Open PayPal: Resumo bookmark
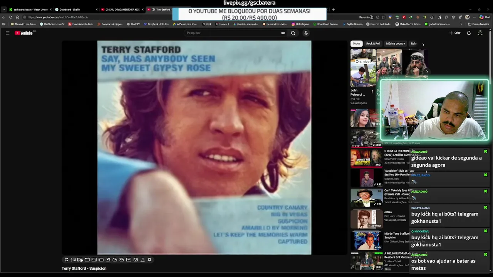This screenshot has width=493, height=277. click(352, 24)
